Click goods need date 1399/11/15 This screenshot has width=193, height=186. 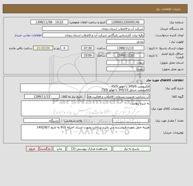coord(42,96)
